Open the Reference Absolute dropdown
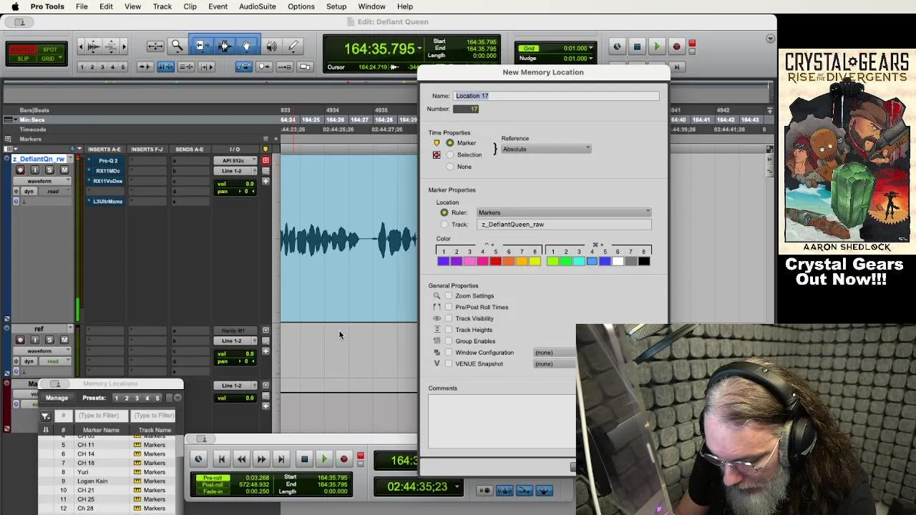Screen dimensions: 916x515 click(x=546, y=149)
